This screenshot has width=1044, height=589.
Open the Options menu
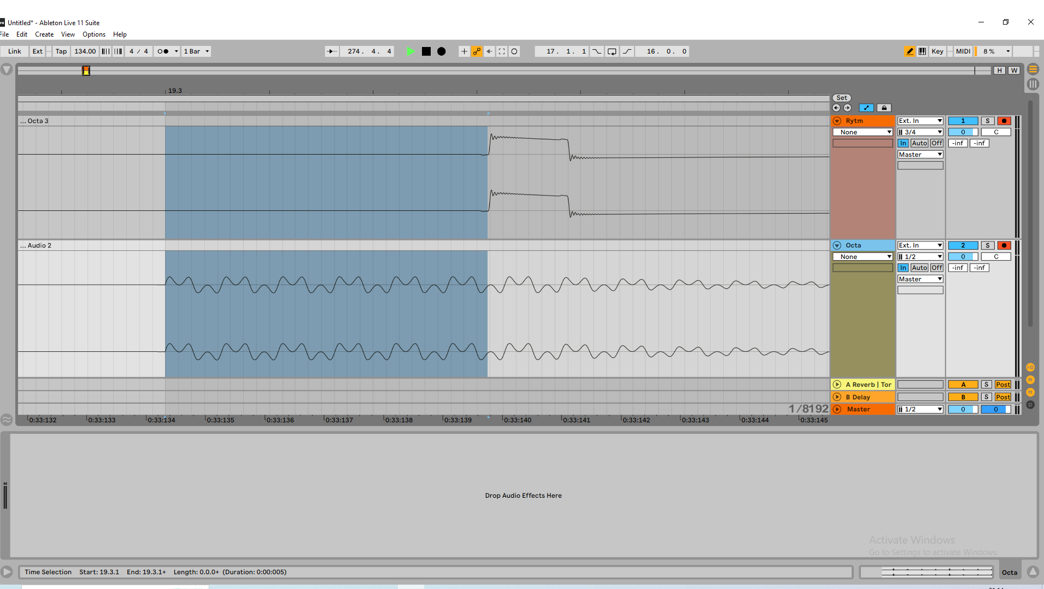tap(94, 34)
